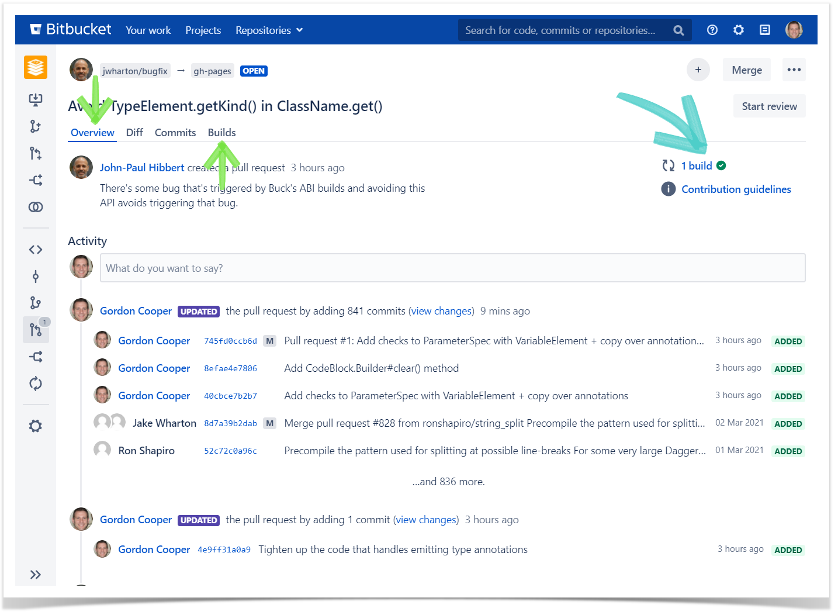The image size is (838, 615).
Task: Open the Commits sidebar icon
Action: [36, 277]
